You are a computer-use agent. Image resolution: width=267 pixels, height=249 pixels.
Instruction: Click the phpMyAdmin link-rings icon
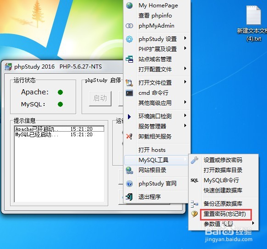[129, 26]
